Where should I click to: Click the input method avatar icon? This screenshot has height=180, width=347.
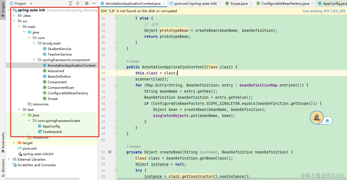point(316,118)
